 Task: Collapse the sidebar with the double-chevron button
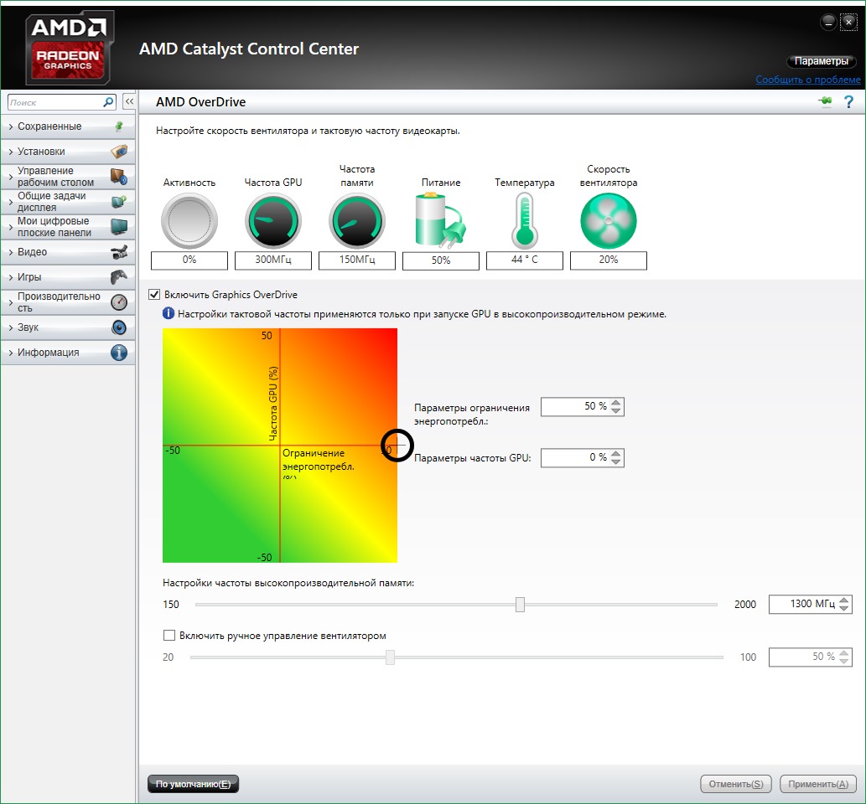tap(129, 101)
